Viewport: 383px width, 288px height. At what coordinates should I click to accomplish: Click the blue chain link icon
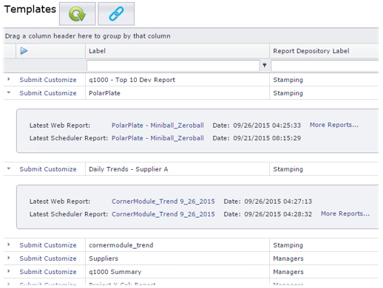pos(116,14)
